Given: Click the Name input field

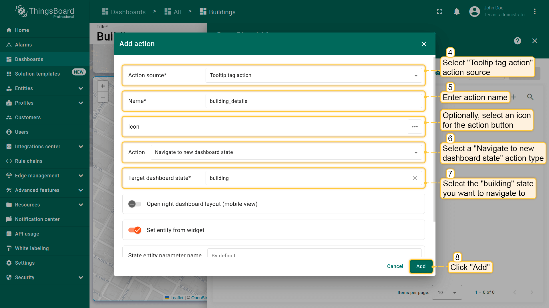Looking at the screenshot, I should [x=313, y=101].
